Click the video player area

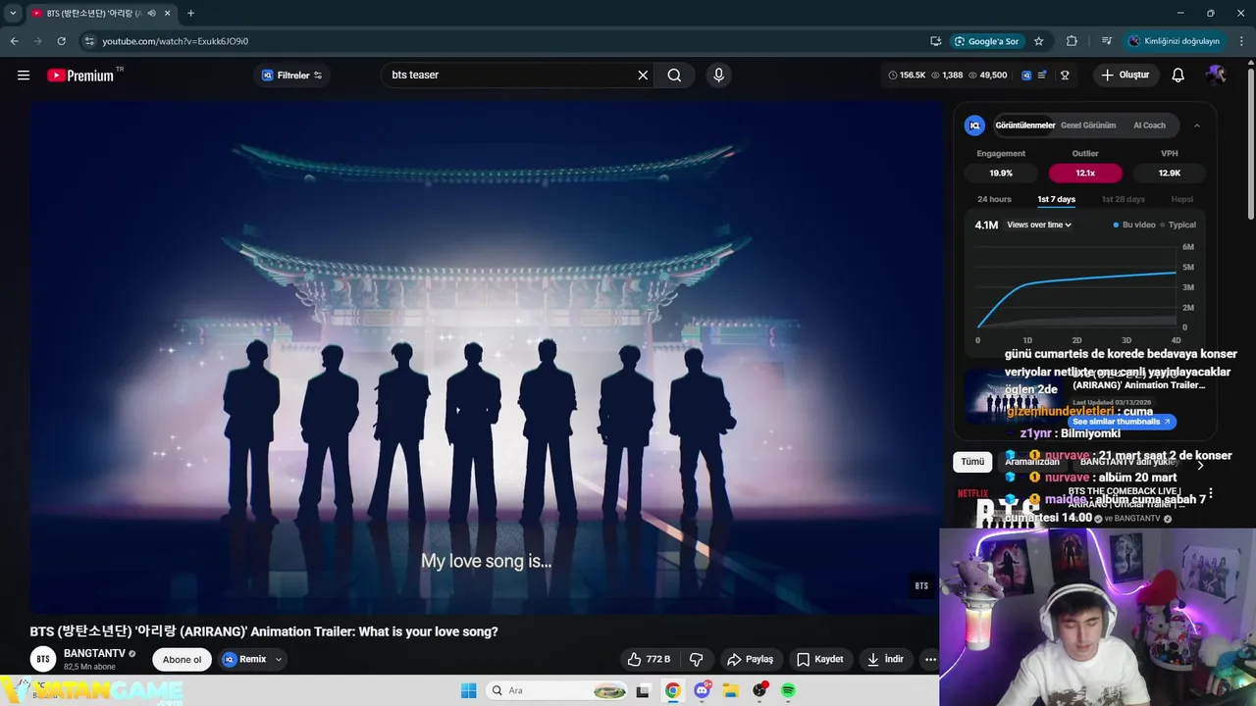(486, 358)
